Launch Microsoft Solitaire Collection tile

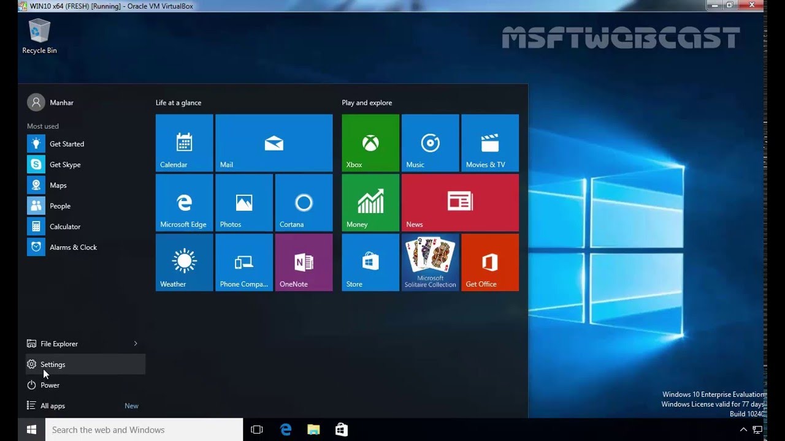[430, 262]
